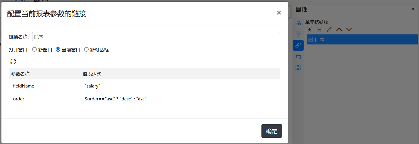Close the link configuration dialog
419x144 pixels.
click(x=279, y=13)
